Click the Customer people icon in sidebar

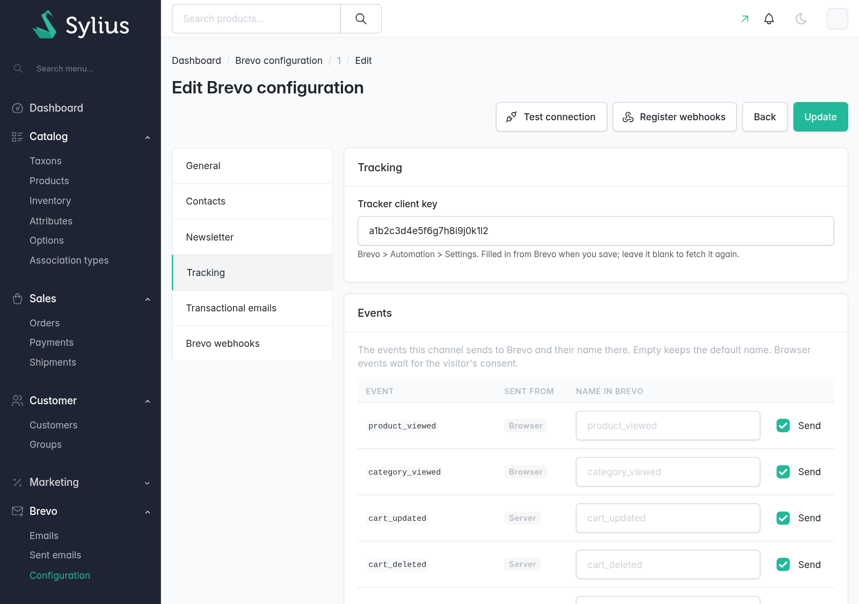tap(17, 401)
